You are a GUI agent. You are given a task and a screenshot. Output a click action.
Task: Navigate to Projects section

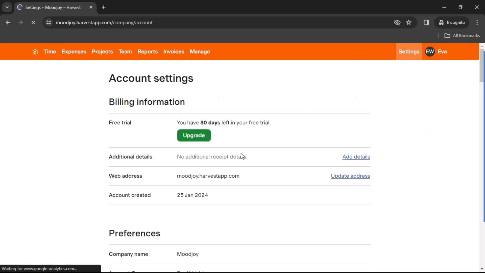(x=102, y=51)
